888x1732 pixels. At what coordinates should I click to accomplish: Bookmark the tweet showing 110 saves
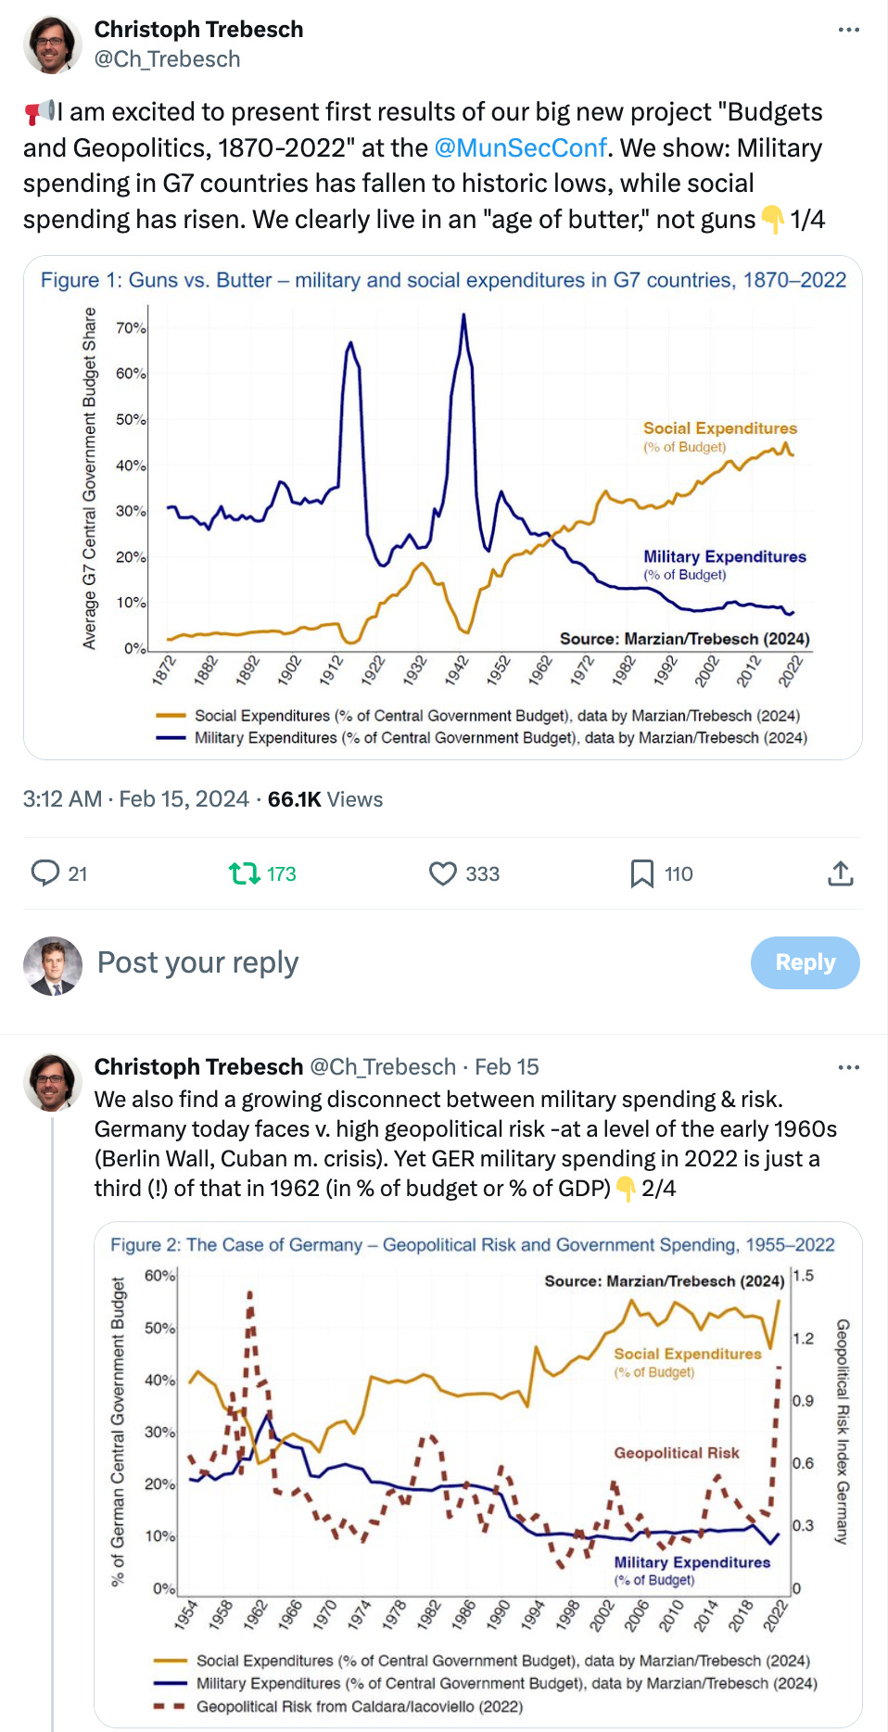[641, 873]
